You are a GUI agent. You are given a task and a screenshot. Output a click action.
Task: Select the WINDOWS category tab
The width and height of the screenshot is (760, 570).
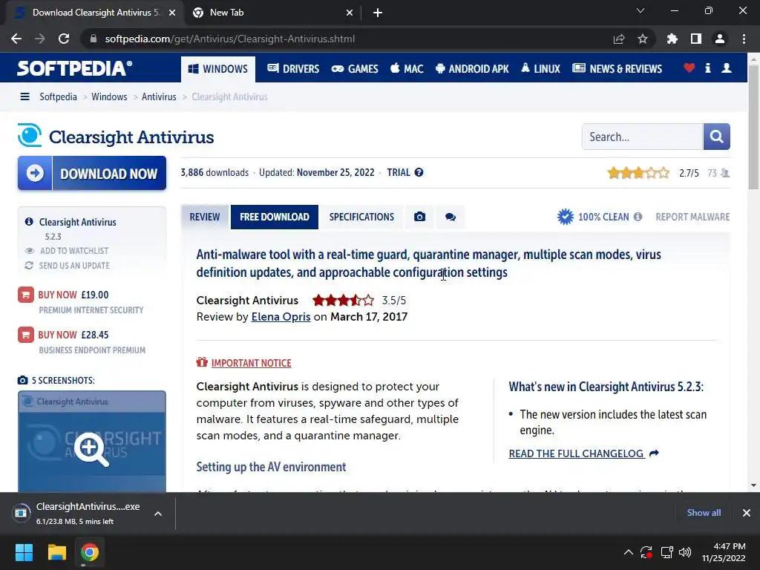[217, 69]
